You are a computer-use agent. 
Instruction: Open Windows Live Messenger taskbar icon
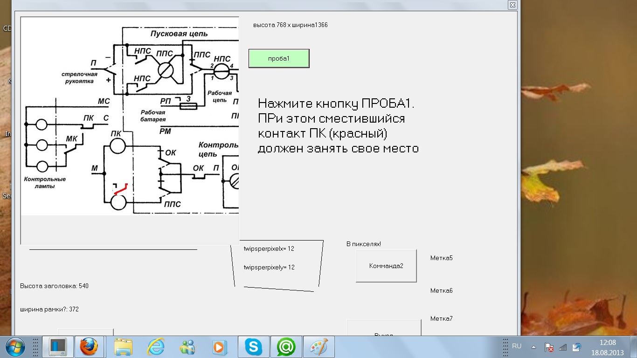pos(187,347)
